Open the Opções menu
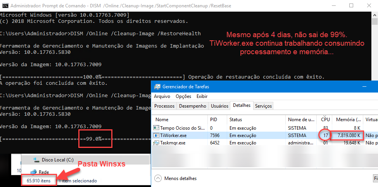This screenshot has width=378, height=187. pyautogui.click(x=183, y=96)
